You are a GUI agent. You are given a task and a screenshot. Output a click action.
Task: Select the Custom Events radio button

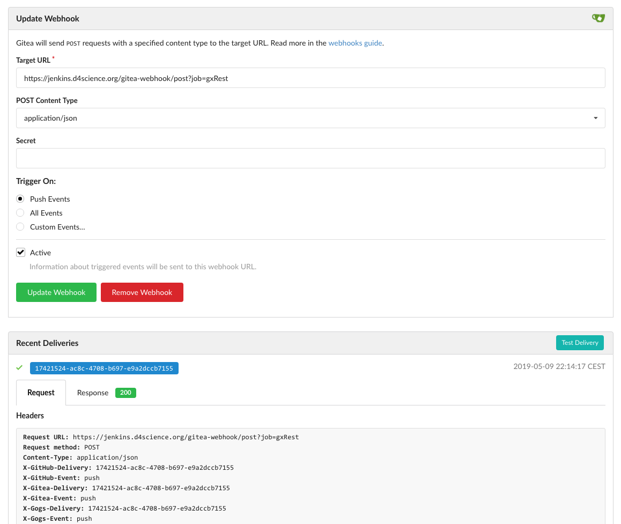pos(20,226)
